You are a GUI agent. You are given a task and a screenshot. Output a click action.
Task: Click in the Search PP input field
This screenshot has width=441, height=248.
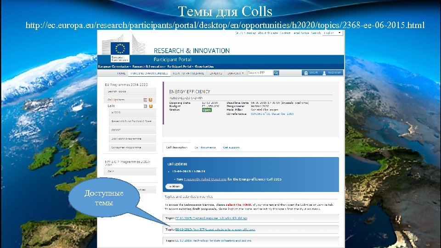pyautogui.click(x=260, y=73)
